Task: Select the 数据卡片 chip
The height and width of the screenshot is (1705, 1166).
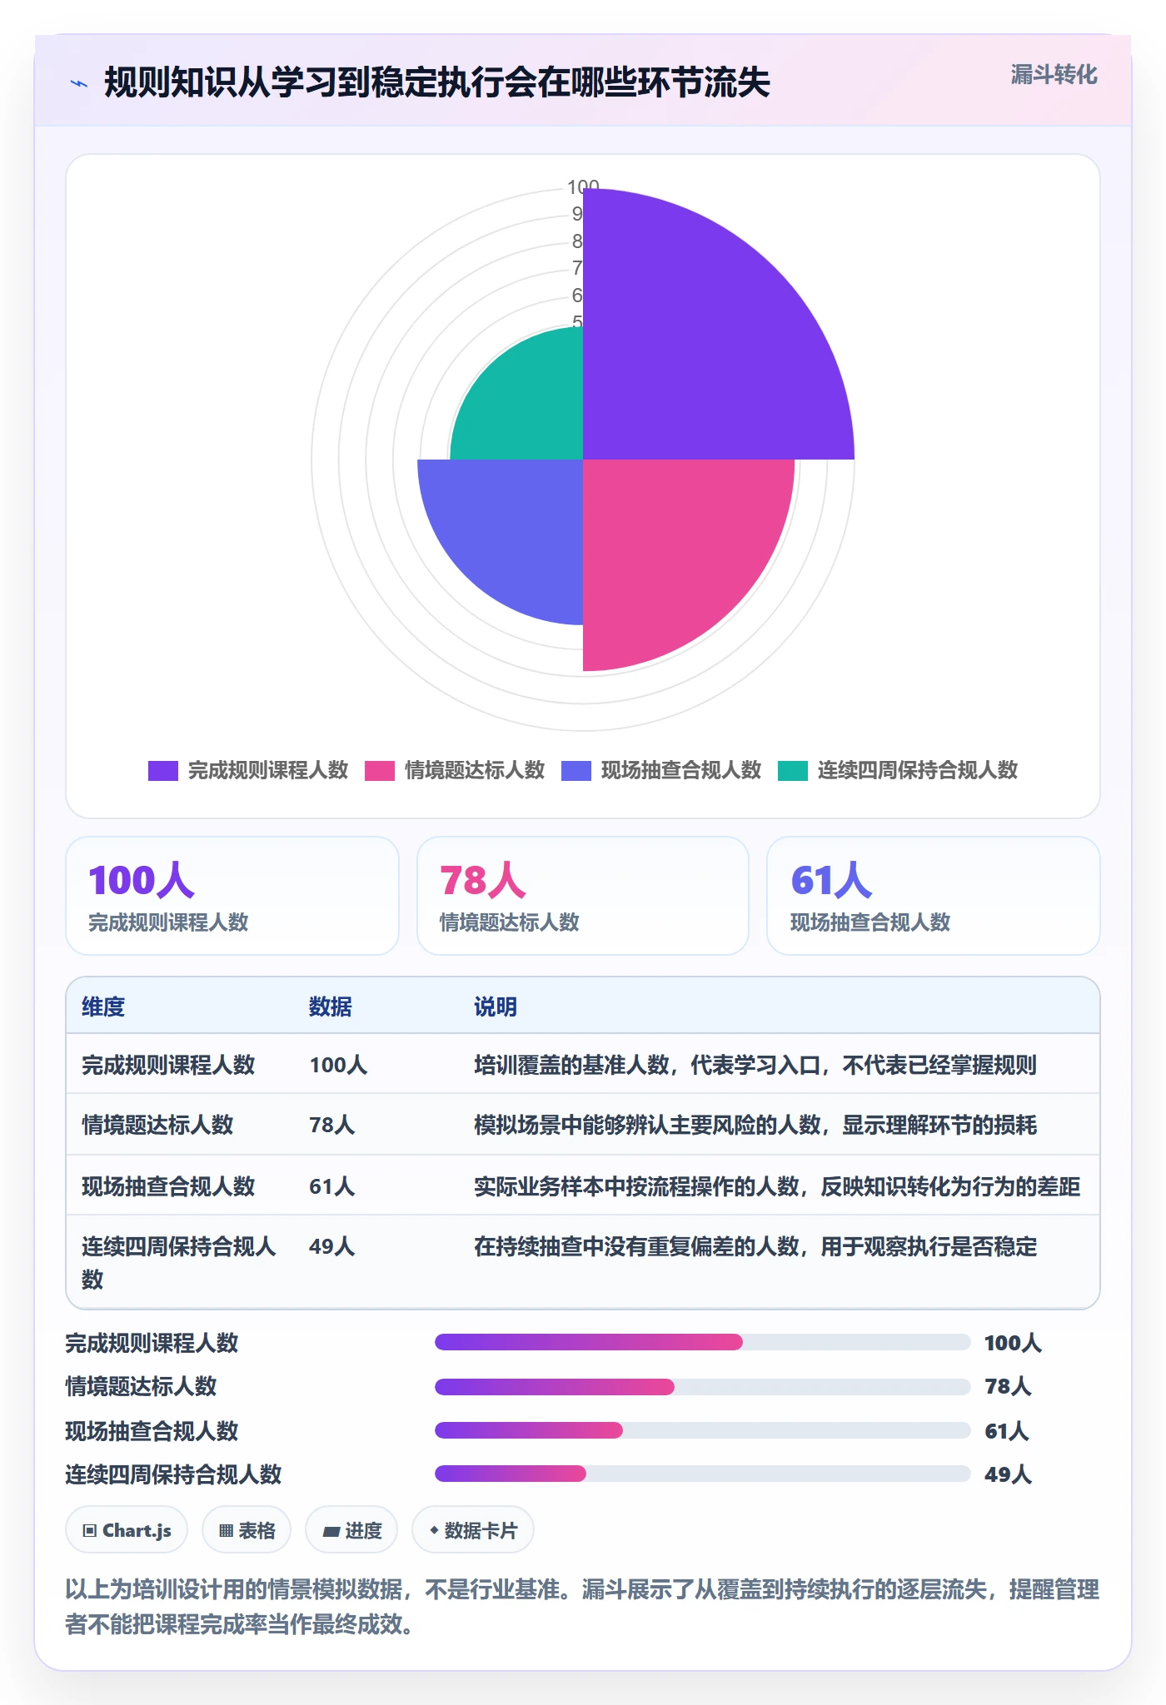Action: 473,1530
